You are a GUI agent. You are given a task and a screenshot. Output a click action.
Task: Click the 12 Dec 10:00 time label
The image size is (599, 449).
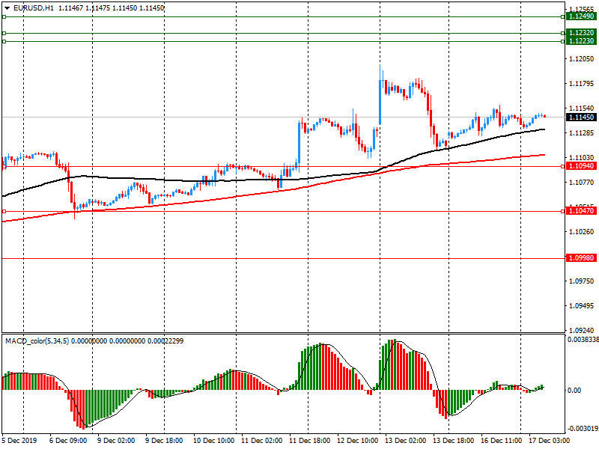(358, 441)
